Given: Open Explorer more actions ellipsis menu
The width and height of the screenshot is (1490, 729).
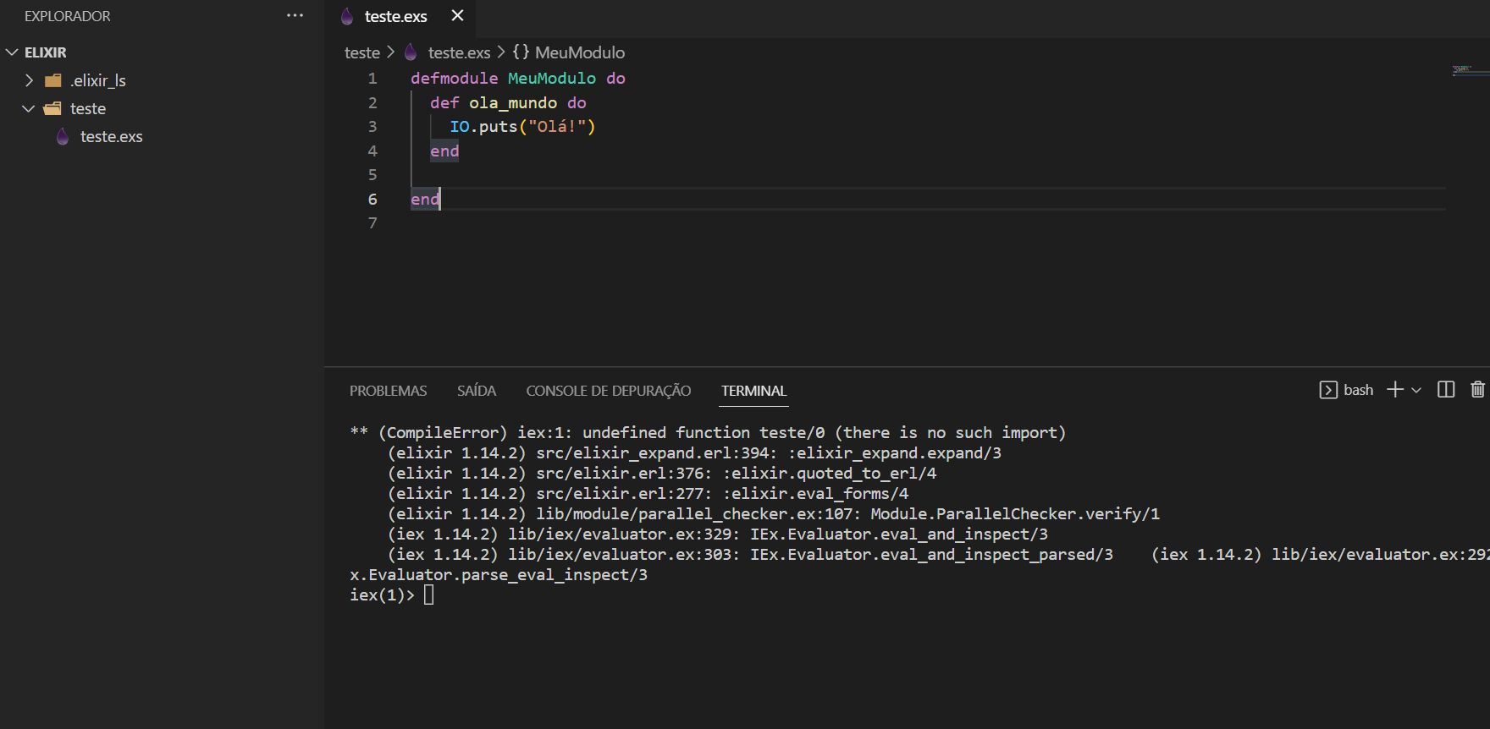Looking at the screenshot, I should pos(295,16).
